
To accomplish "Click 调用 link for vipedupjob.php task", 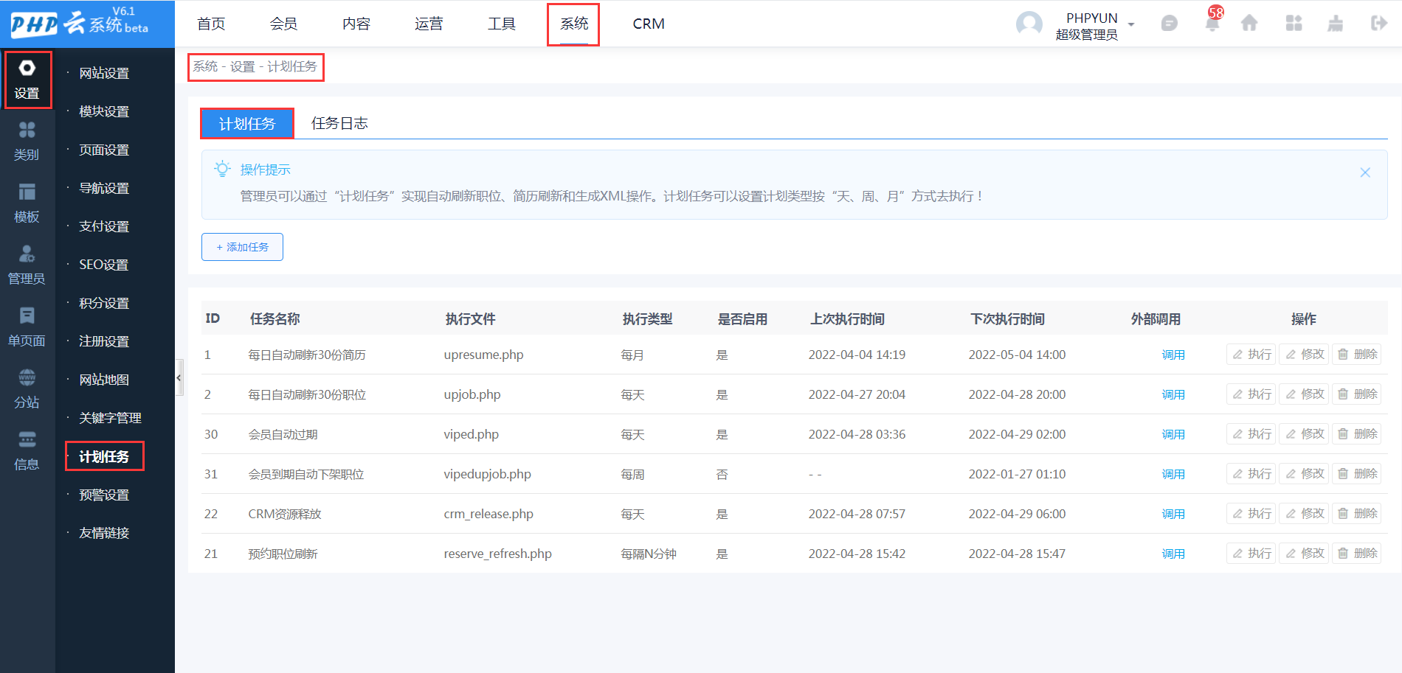I will click(x=1173, y=474).
